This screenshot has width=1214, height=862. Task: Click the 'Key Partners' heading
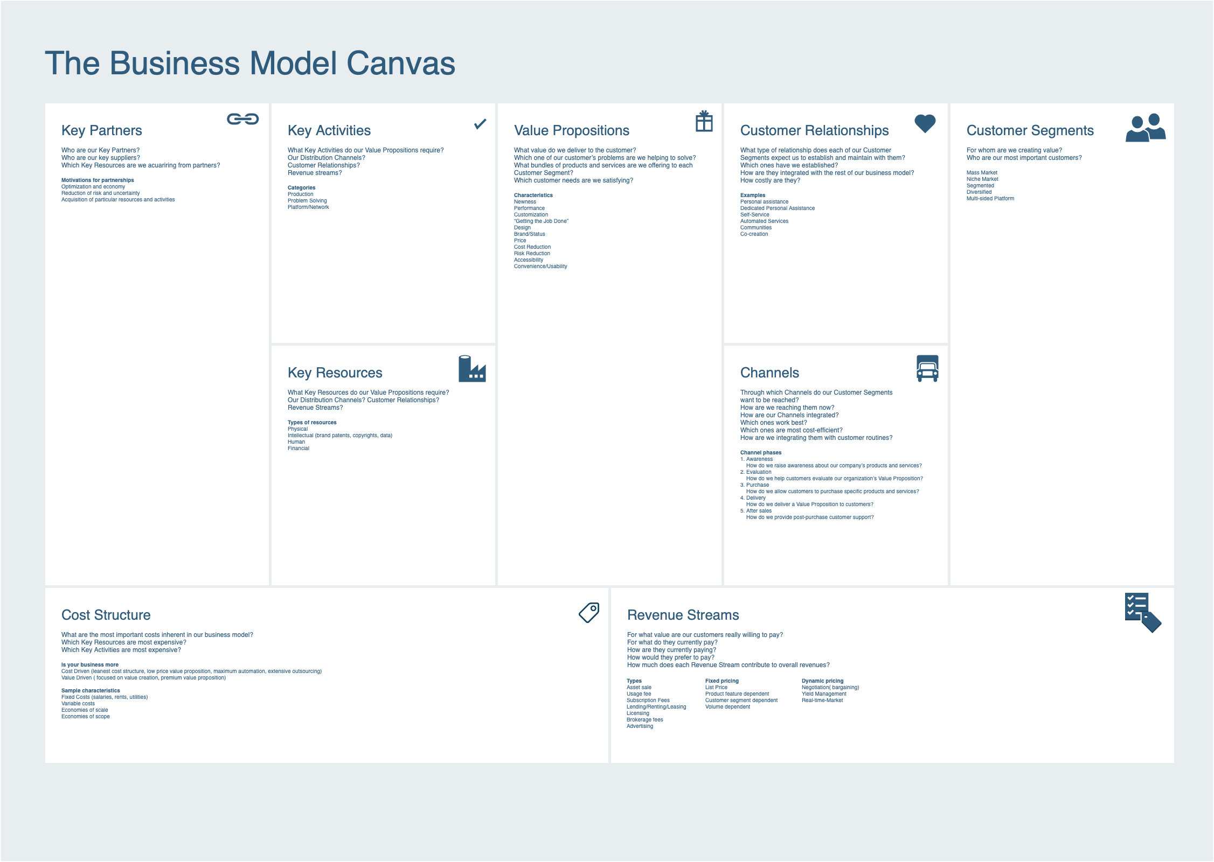tap(102, 130)
